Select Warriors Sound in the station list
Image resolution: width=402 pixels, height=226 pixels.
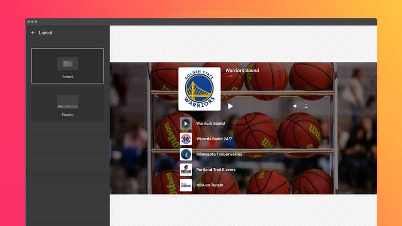[211, 123]
